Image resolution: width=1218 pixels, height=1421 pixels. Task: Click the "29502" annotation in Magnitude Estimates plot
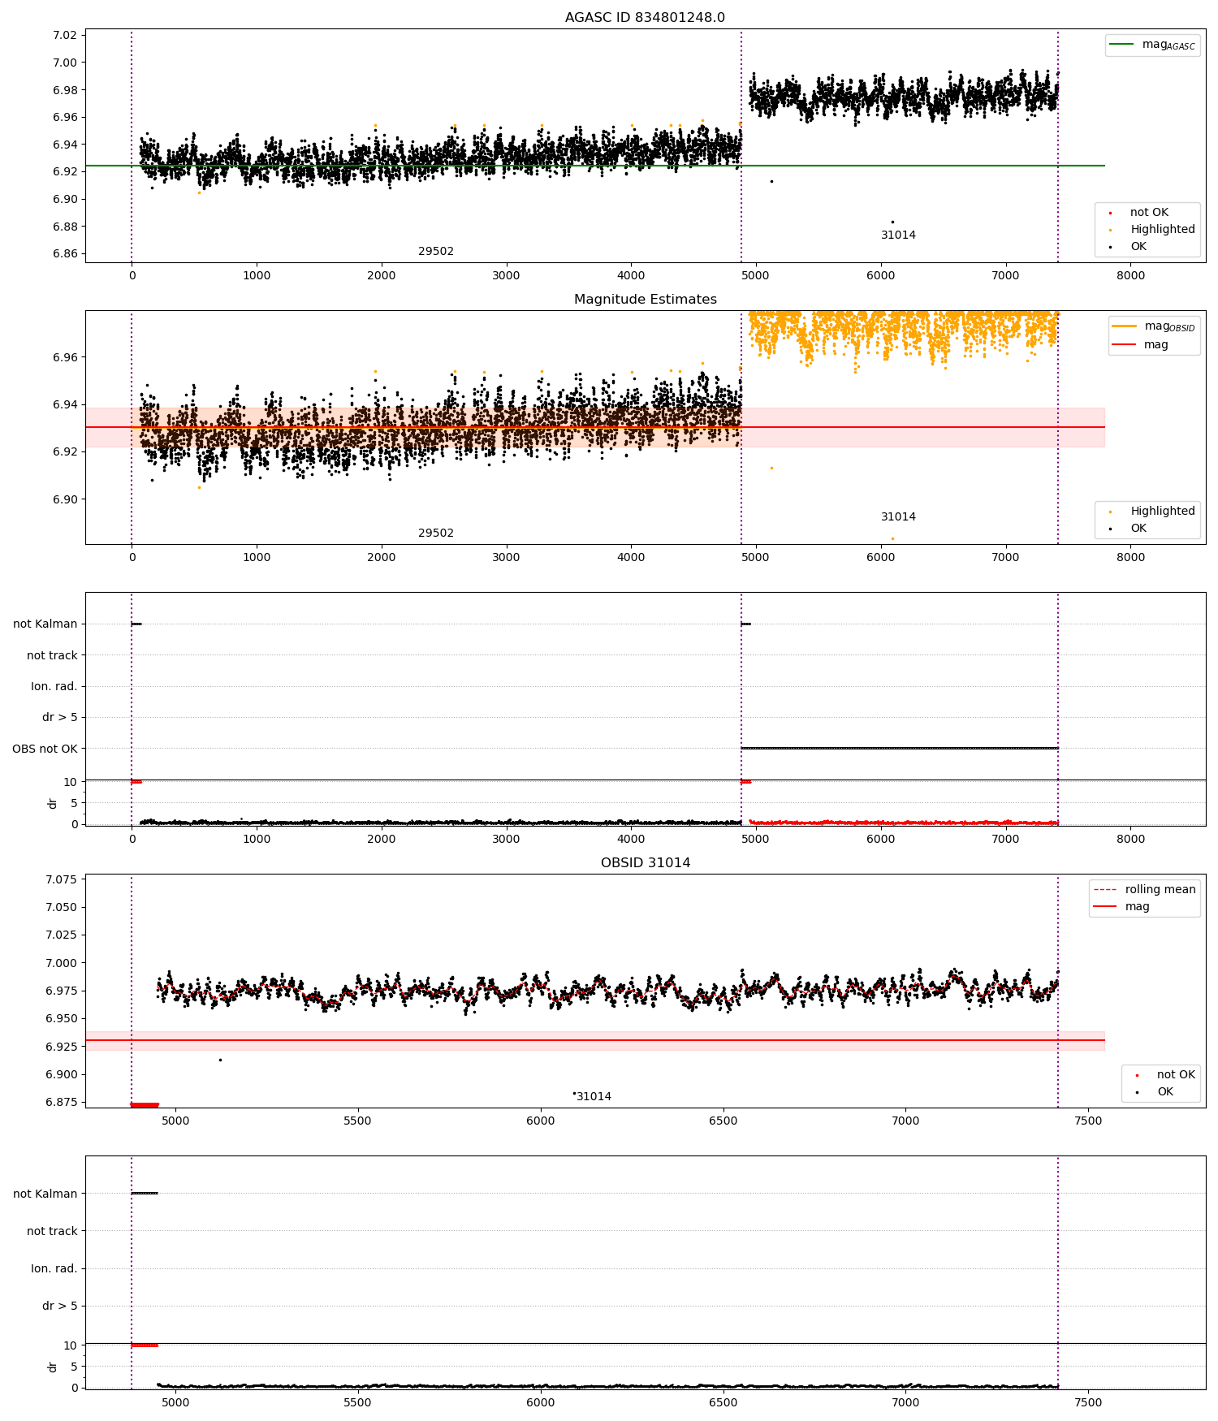[436, 533]
